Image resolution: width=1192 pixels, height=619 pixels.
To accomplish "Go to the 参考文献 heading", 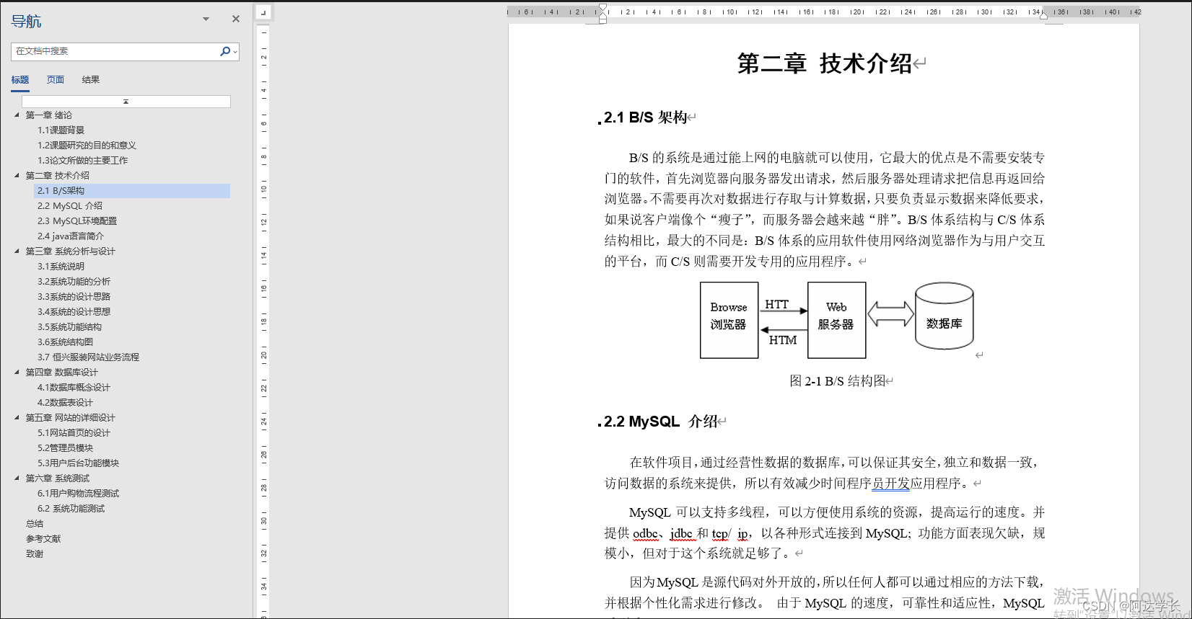I will pos(43,539).
